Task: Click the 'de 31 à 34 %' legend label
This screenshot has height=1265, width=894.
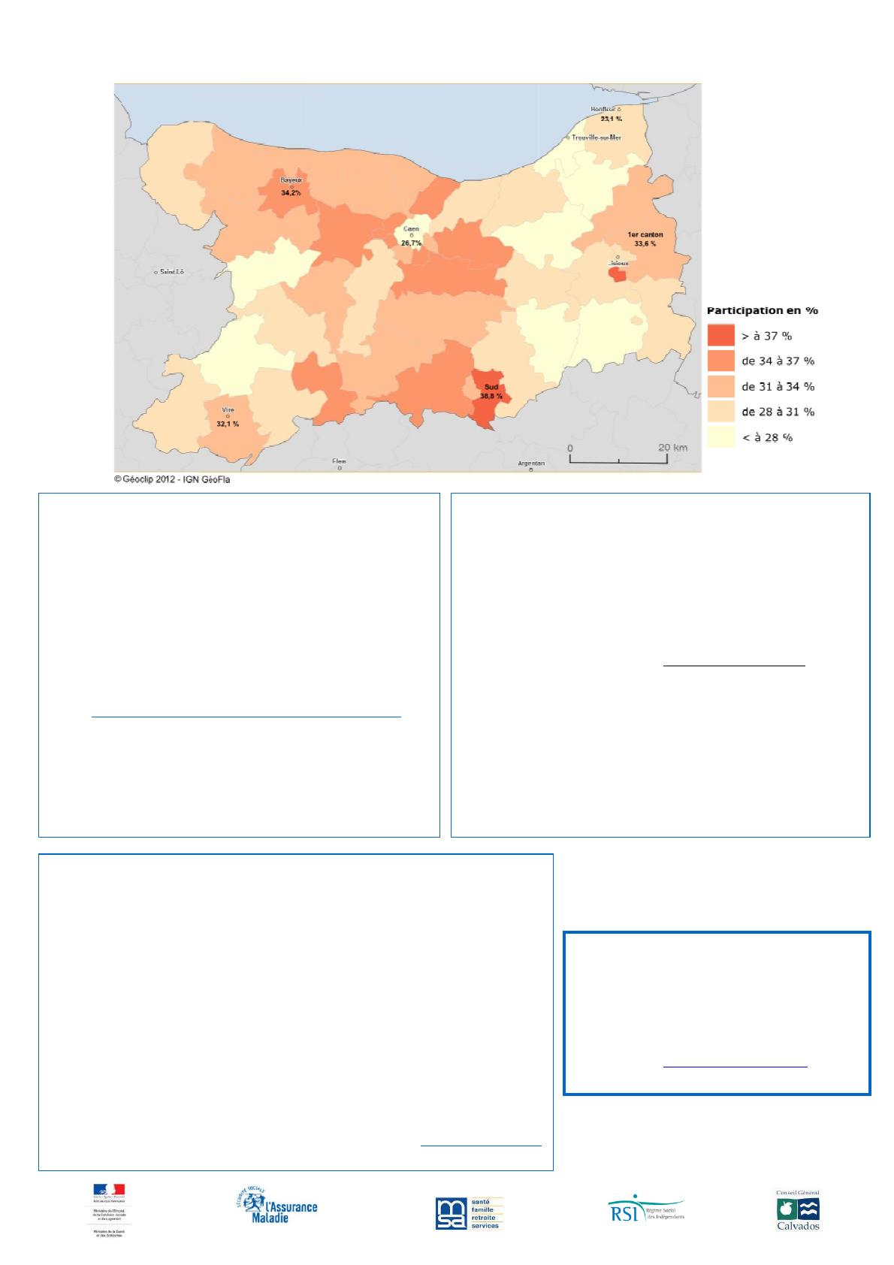Action: tap(778, 387)
